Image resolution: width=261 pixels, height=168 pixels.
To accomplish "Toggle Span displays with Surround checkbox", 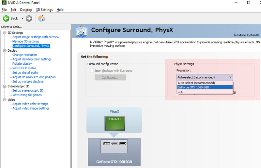I will tap(92, 71).
